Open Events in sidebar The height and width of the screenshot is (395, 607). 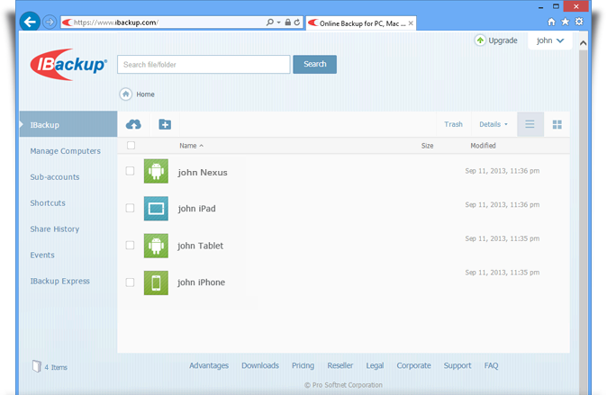coord(42,255)
